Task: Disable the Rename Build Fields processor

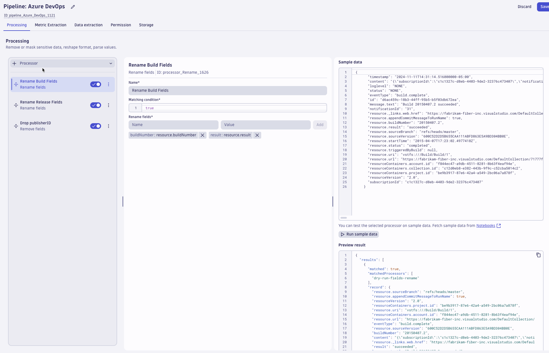Action: tap(96, 84)
